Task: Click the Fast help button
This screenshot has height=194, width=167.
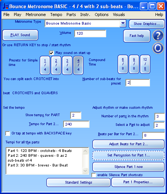Action: coord(137,36)
